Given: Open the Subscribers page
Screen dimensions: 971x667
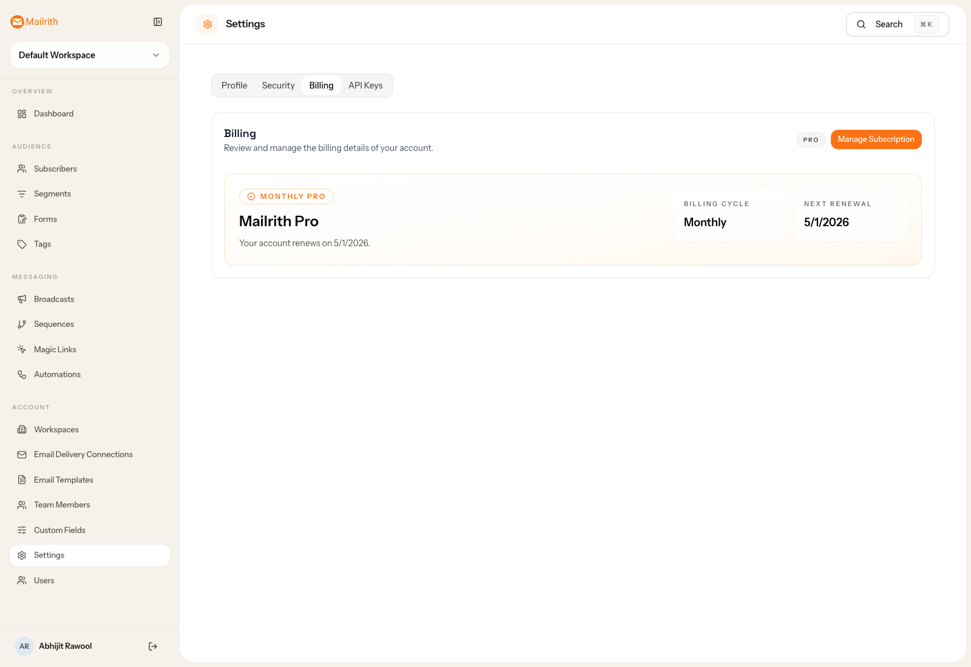Looking at the screenshot, I should [55, 169].
